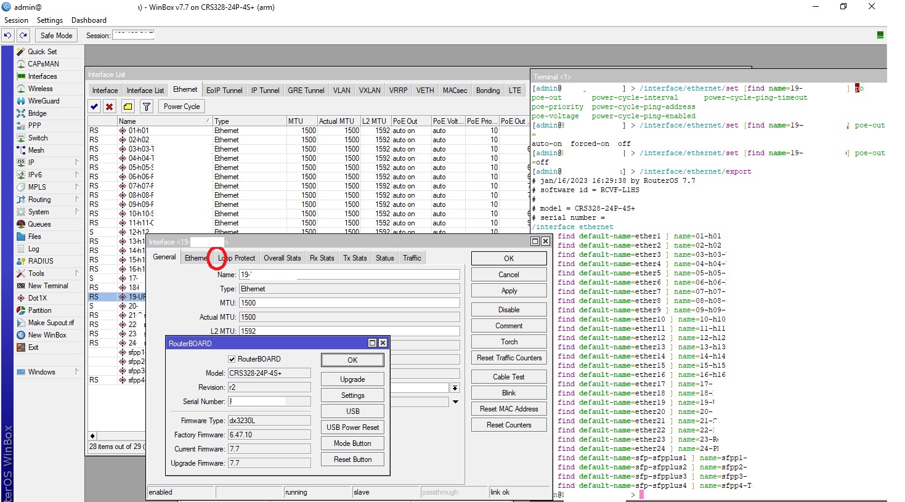Open WireGuard in sidebar
The width and height of the screenshot is (905, 502).
click(x=44, y=101)
